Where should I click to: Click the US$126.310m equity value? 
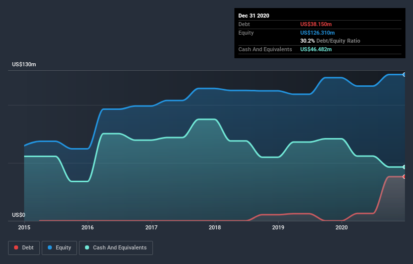317,33
